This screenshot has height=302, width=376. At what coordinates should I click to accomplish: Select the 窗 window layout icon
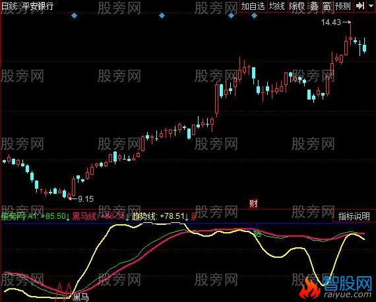click(x=327, y=6)
